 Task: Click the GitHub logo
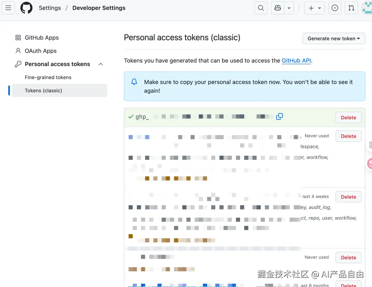pos(27,8)
